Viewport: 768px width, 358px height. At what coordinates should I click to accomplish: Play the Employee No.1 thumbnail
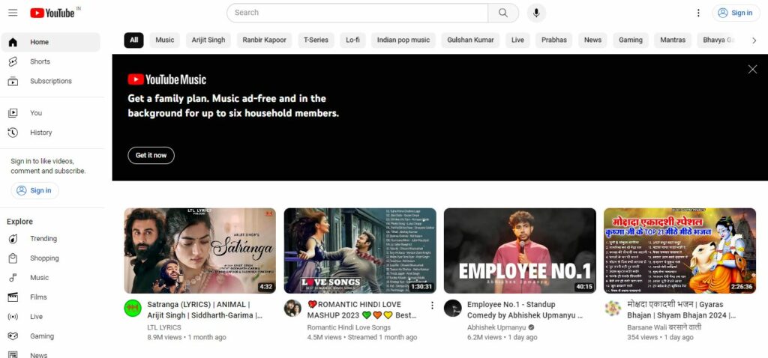[520, 251]
